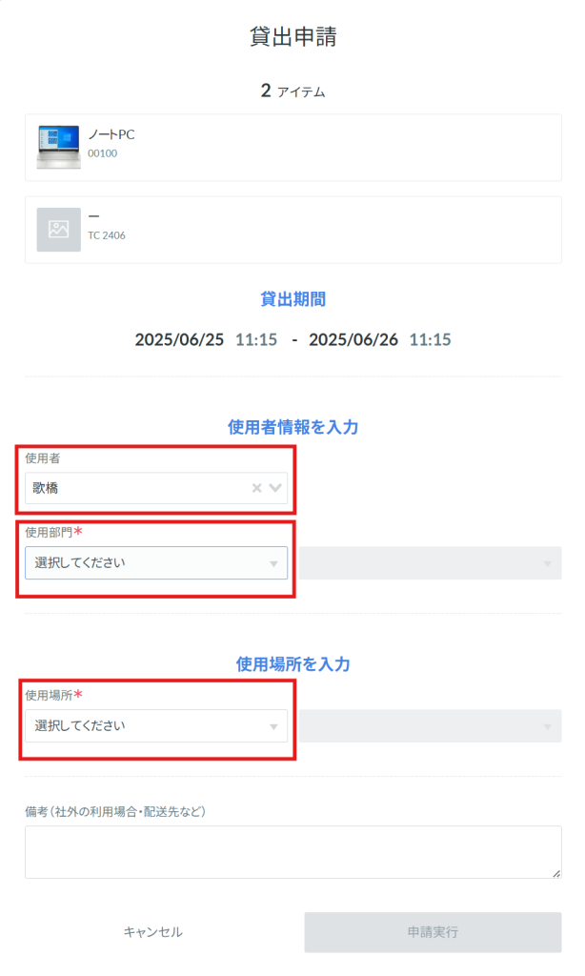Click the 申請実行 button

(x=433, y=932)
